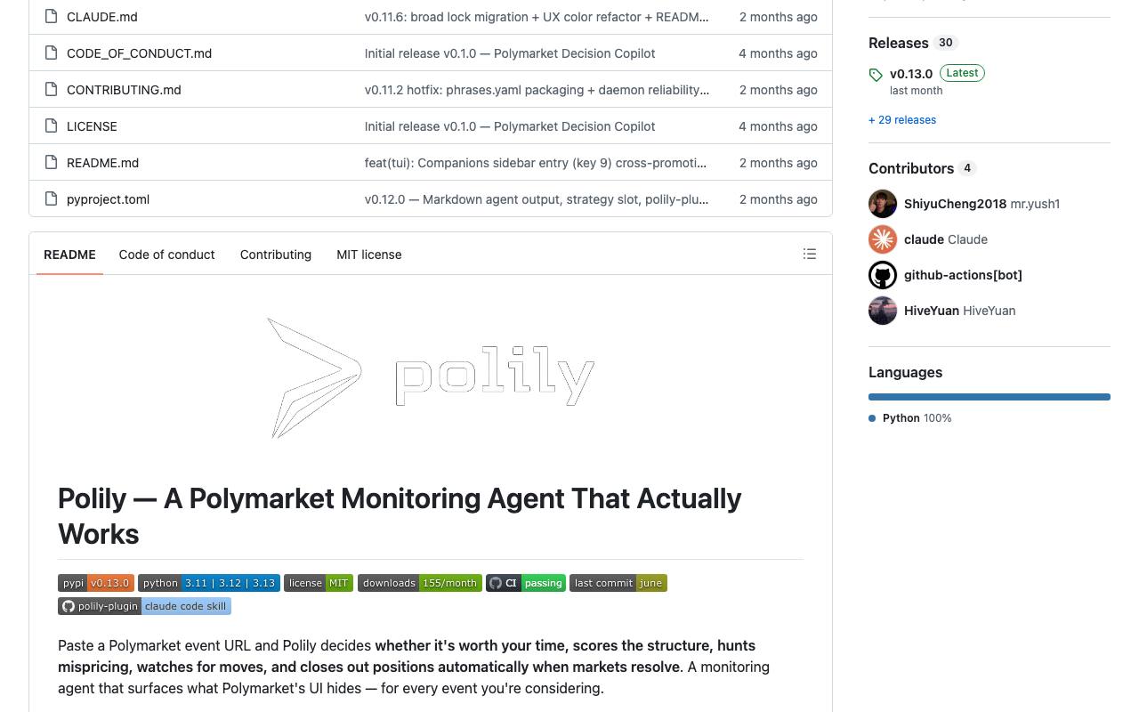Open the v0.13.0 latest release
1139x712 pixels.
pyautogui.click(x=911, y=74)
